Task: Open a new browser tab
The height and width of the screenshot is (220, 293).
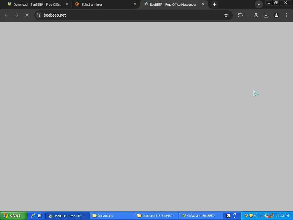Action: pos(215,4)
